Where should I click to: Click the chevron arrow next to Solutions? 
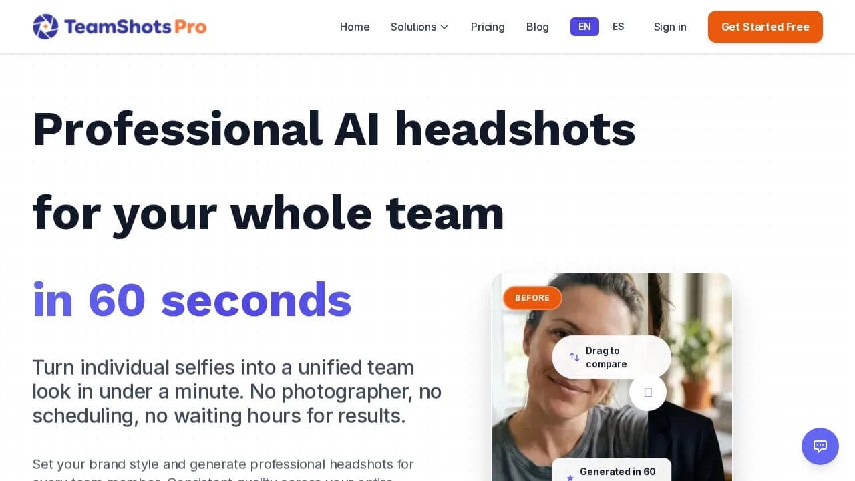click(444, 27)
